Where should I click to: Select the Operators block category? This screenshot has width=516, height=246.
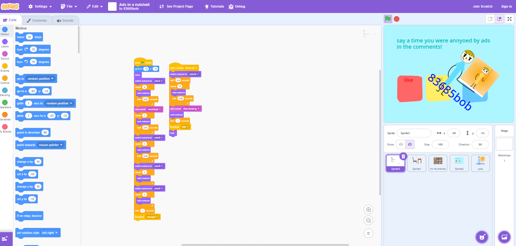tap(5, 104)
